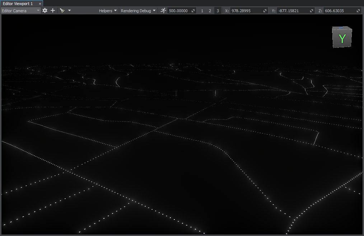This screenshot has height=236, width=364.
Task: Toggle the camera headlight flashlight icon
Action: (x=62, y=11)
